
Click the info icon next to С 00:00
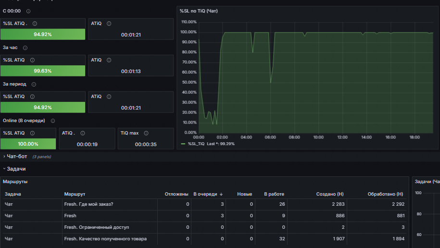point(28,11)
